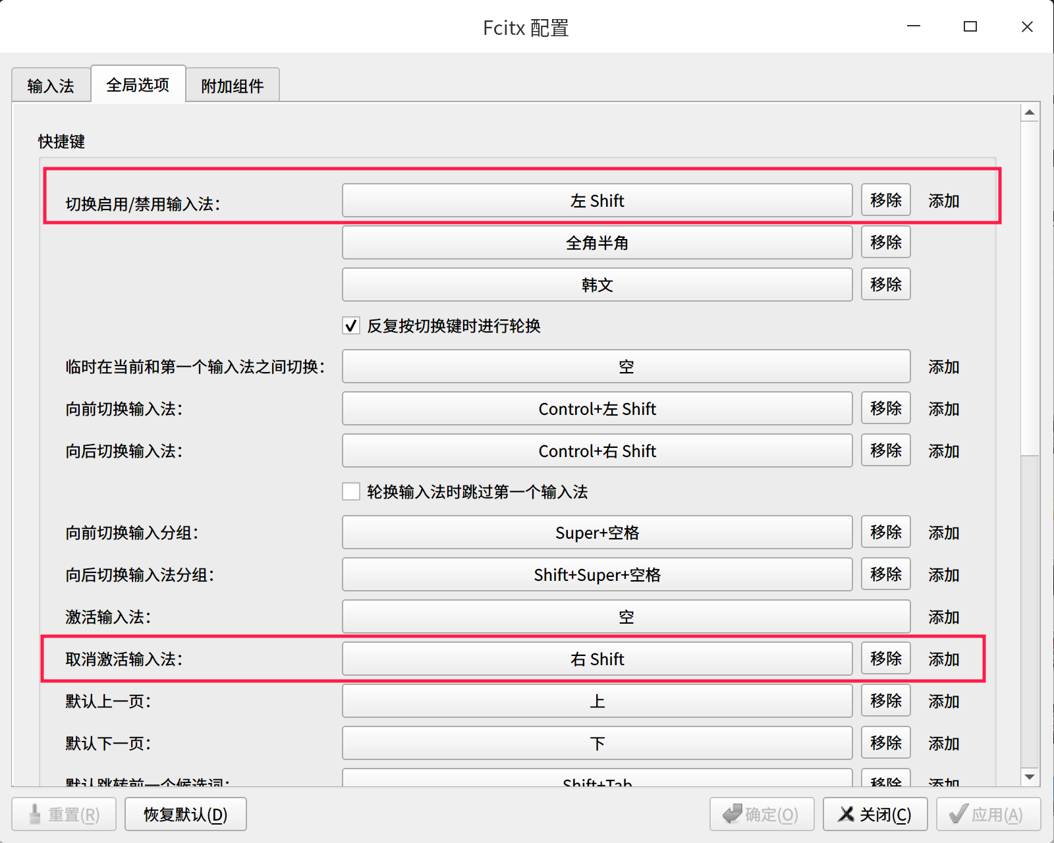1054x843 pixels.
Task: Remove the Shift+Super+空格 shortcut
Action: [886, 574]
